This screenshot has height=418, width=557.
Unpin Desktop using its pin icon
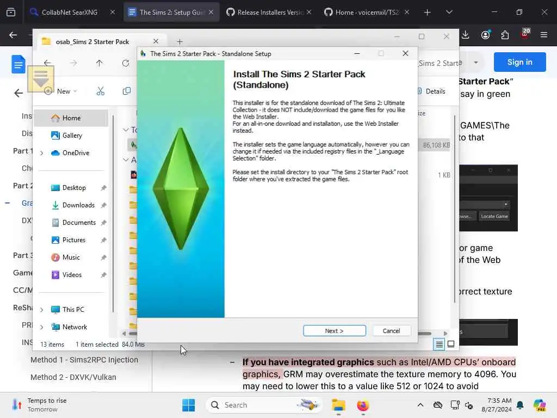(x=103, y=188)
